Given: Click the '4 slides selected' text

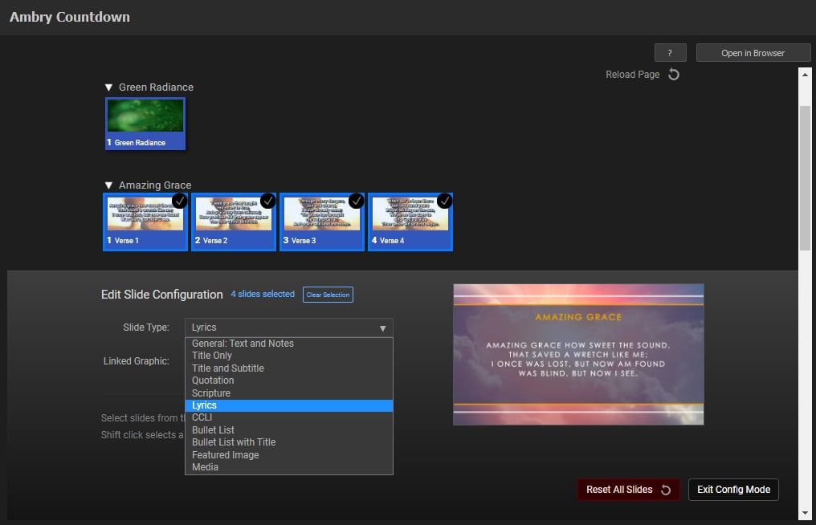Looking at the screenshot, I should click(263, 294).
